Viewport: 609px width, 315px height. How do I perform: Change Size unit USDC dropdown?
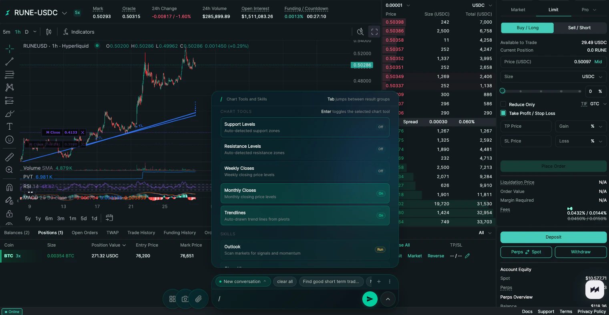pyautogui.click(x=593, y=76)
